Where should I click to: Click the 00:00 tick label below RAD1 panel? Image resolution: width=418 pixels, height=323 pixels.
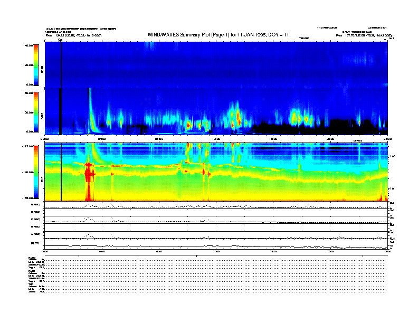(x=44, y=139)
